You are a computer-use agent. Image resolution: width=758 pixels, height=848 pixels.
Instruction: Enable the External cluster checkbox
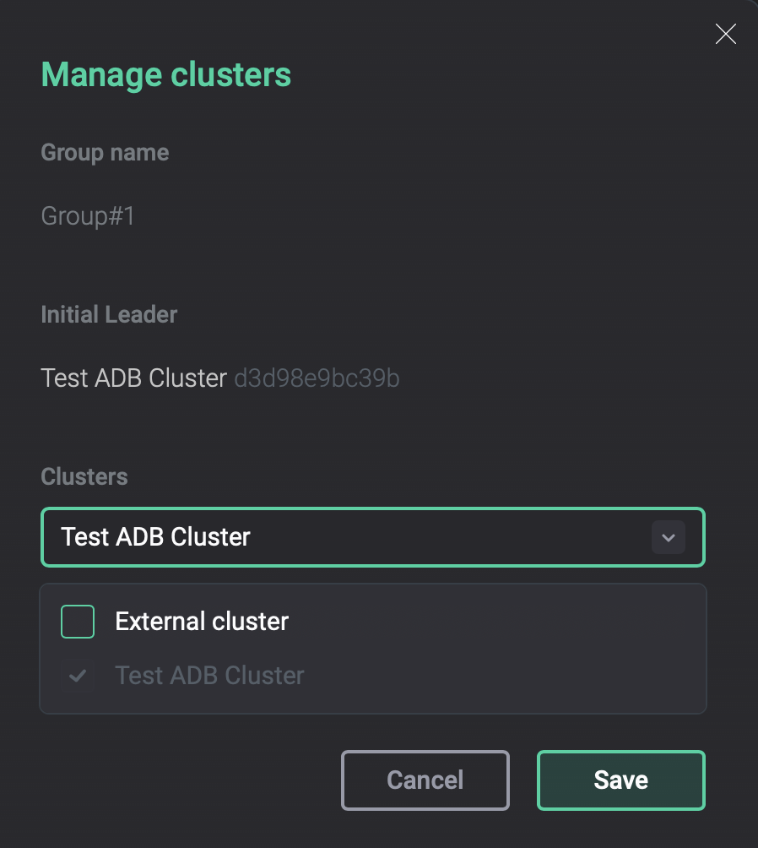click(77, 621)
